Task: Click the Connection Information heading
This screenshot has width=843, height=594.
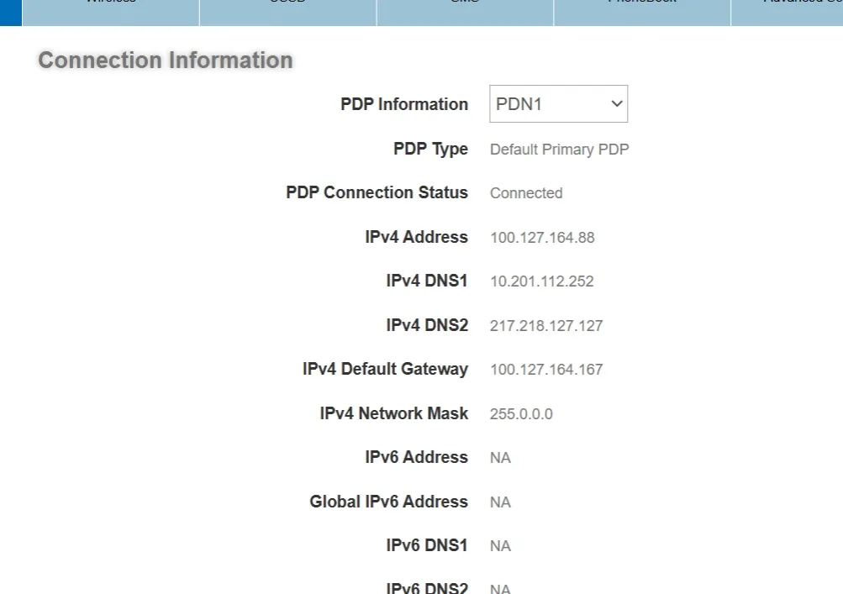Action: click(x=166, y=60)
